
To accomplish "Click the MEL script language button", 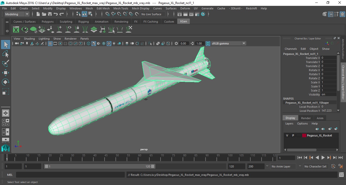I will [10, 175].
